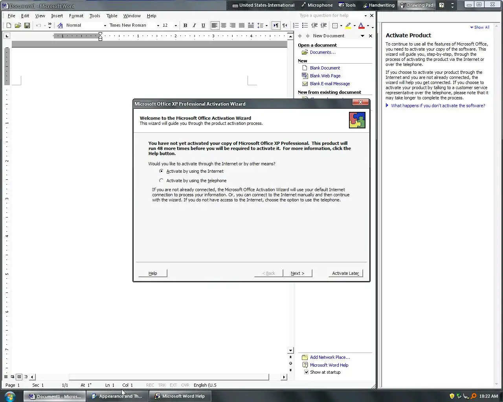Apply the Font Color red A
Viewport: 503px width, 402px height.
(x=362, y=26)
